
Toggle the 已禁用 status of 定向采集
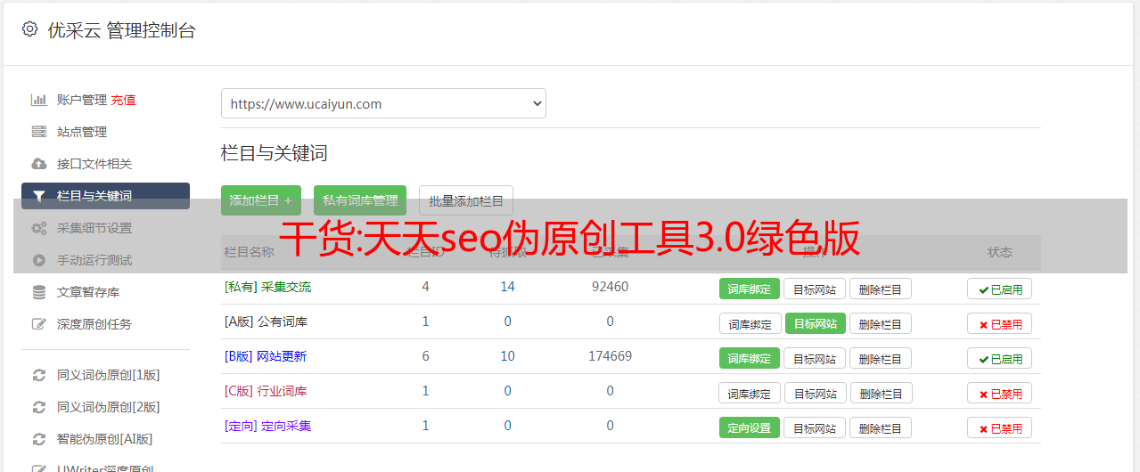click(x=1000, y=427)
